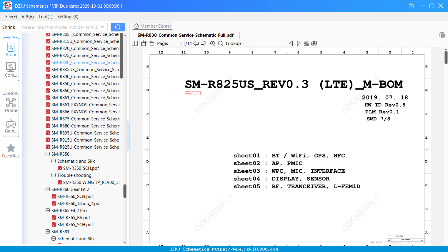Screen dimensions: 448x252
Task: Click the restore panel icon at tab bar right
Action: point(442,35)
